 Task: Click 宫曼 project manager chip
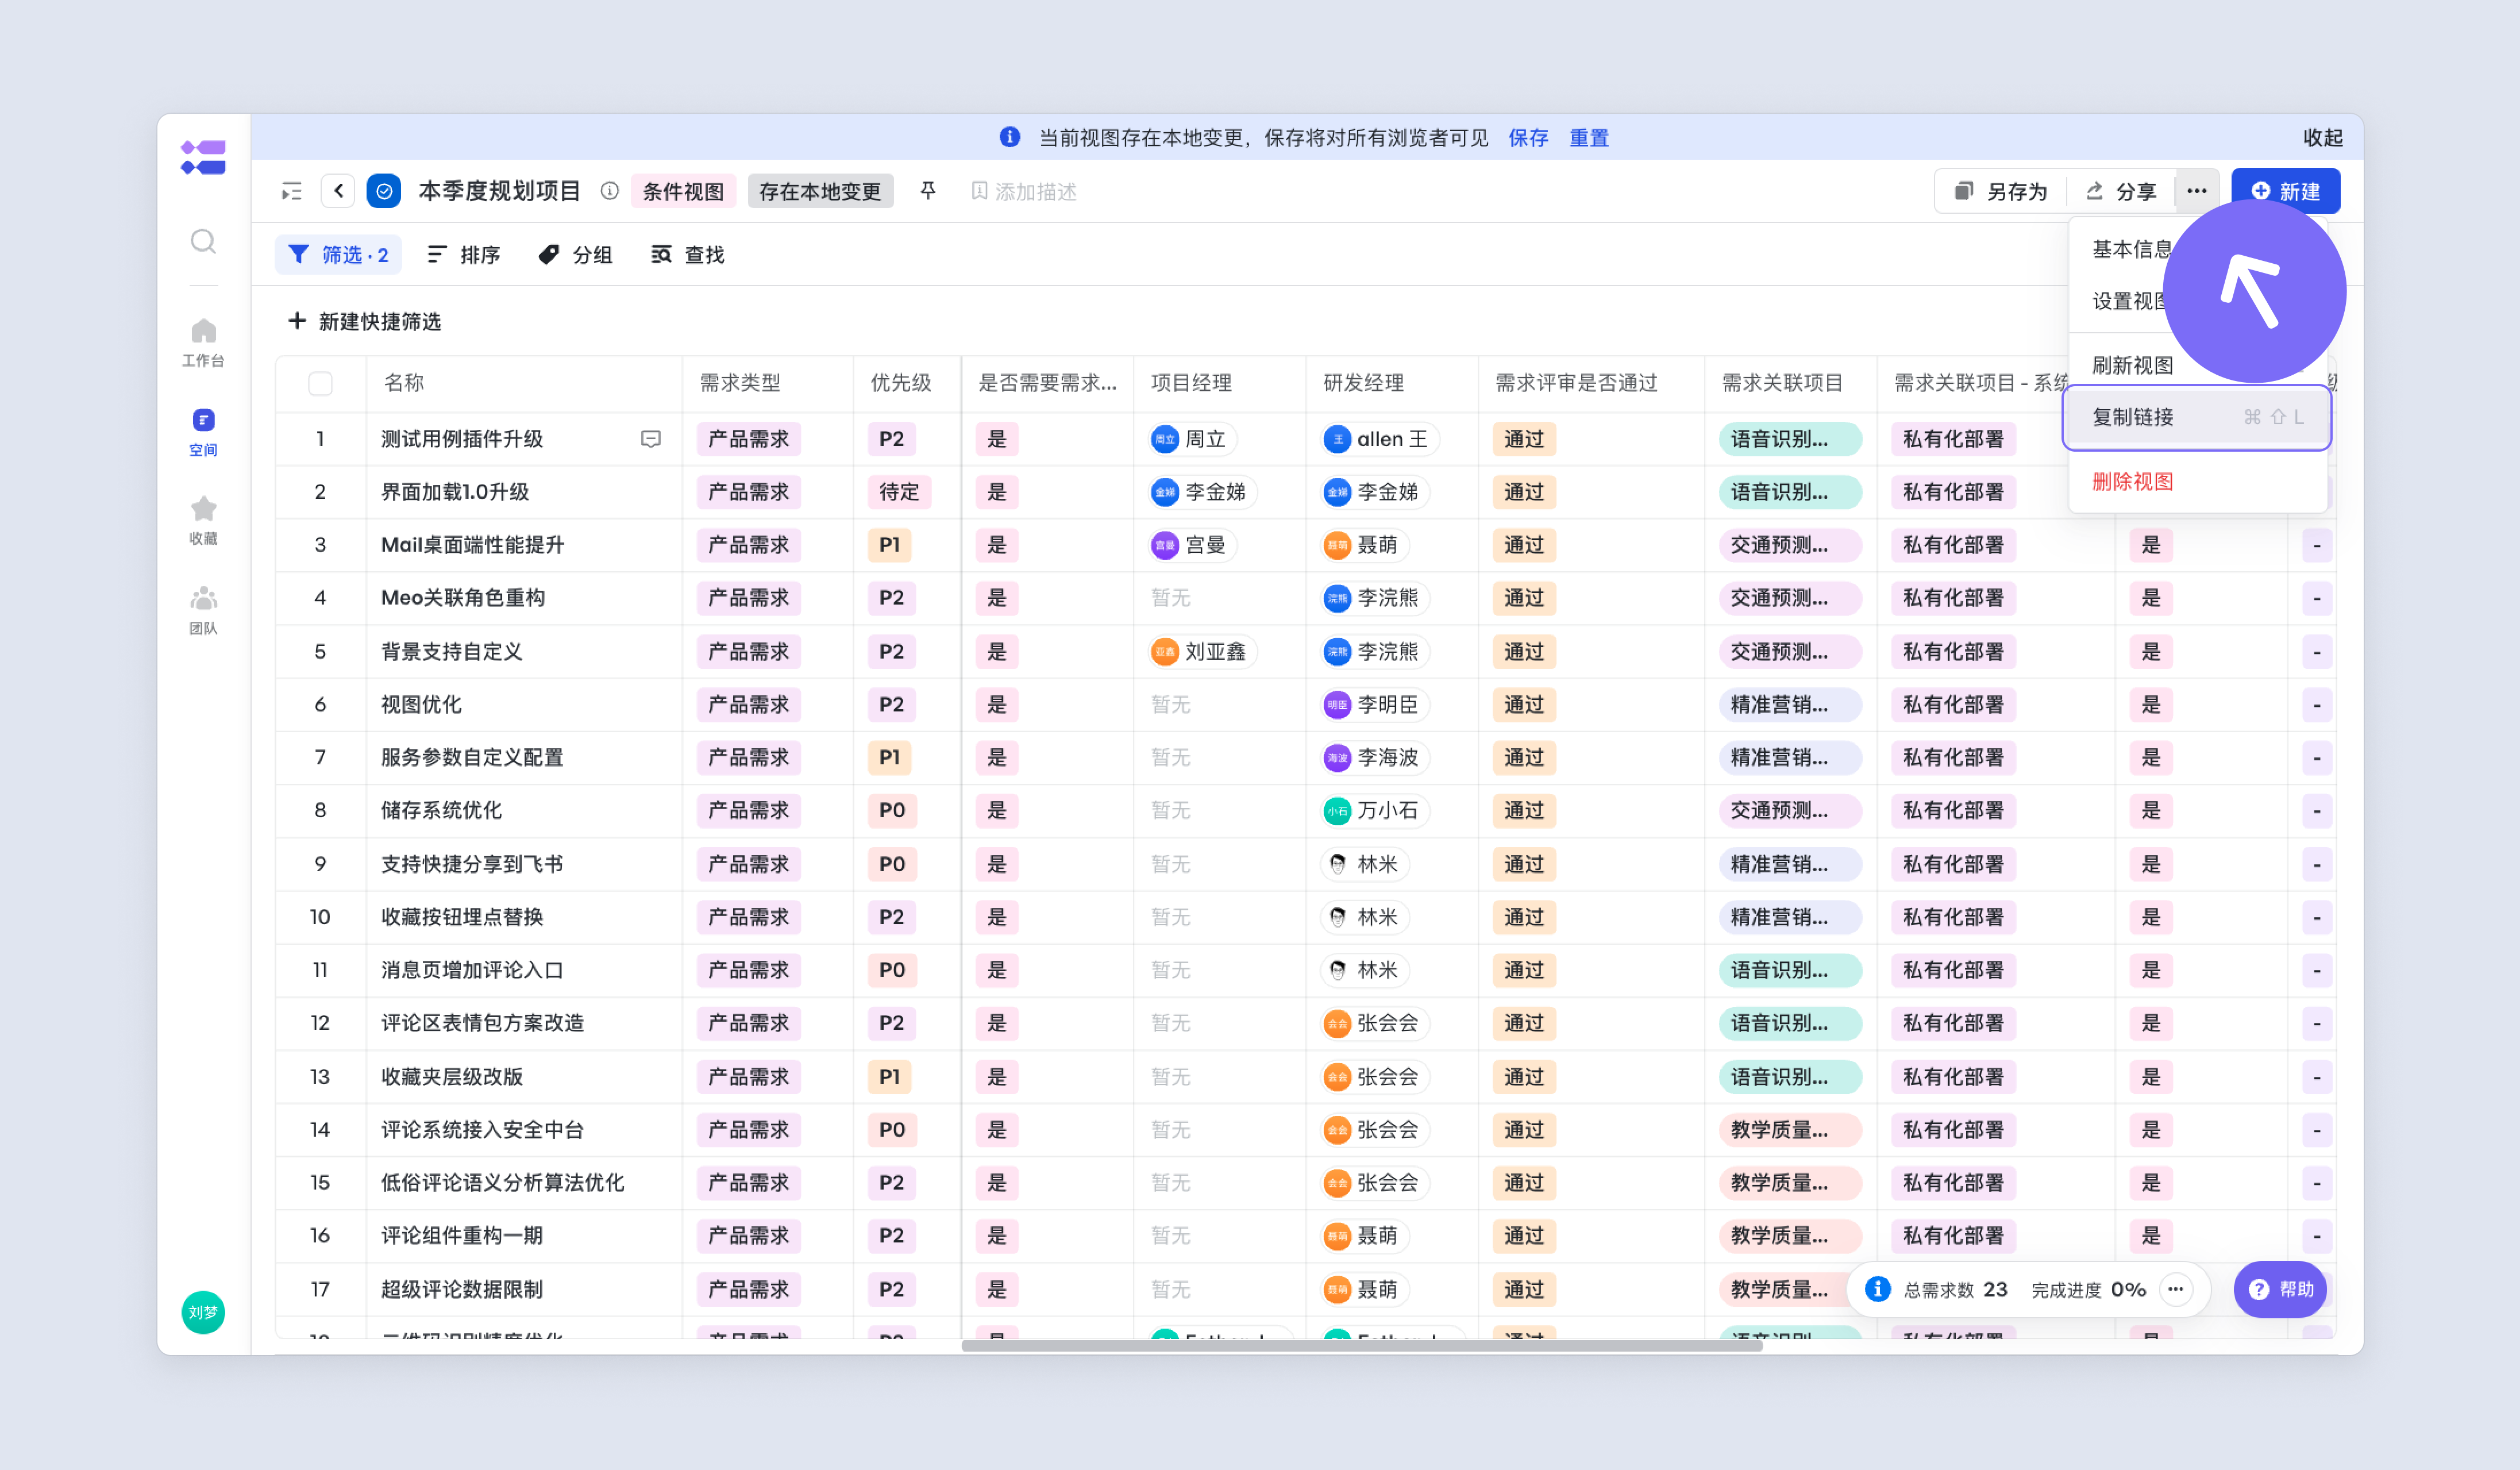click(x=1193, y=545)
